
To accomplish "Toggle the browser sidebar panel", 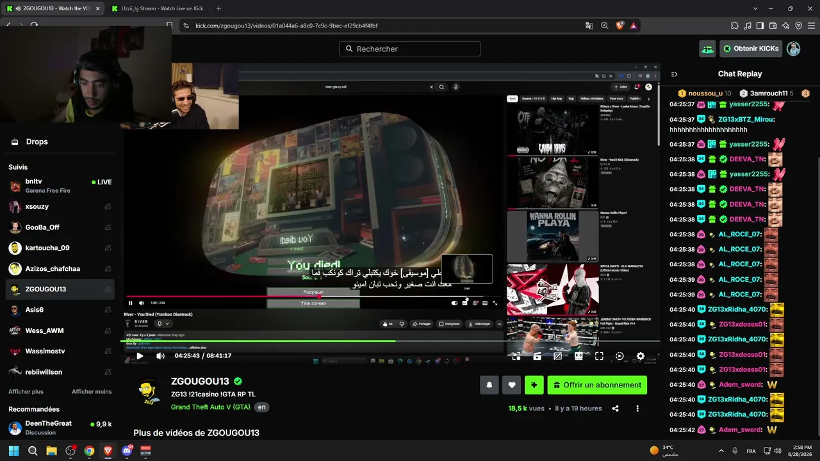I will coord(760,26).
